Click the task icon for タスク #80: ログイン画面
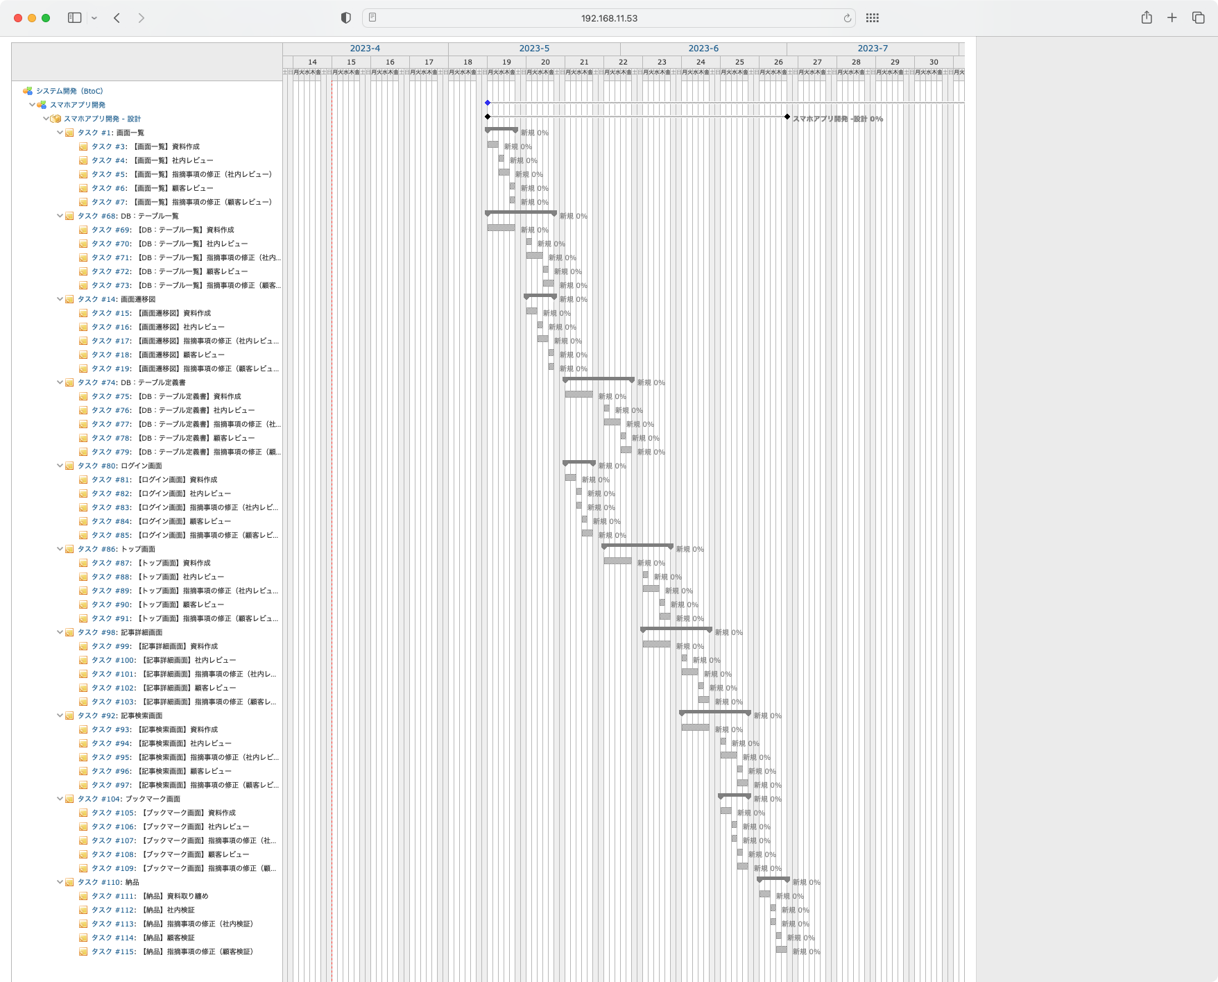The image size is (1218, 982). (69, 466)
